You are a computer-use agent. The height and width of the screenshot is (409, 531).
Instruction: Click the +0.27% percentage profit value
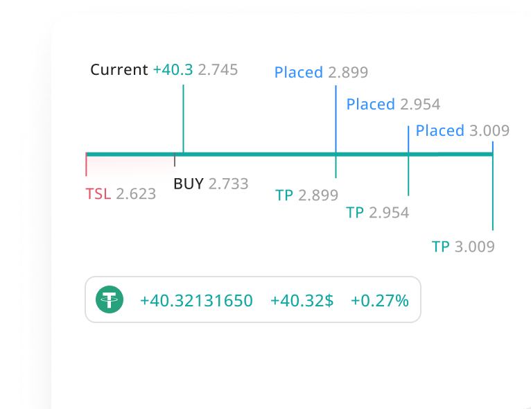pyautogui.click(x=380, y=301)
